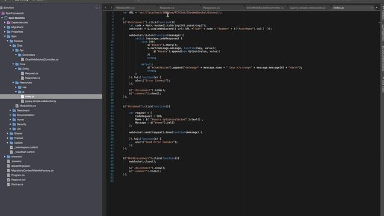Click the webSocket.close() code line
Screen dimensions: 384x216
[143, 161]
